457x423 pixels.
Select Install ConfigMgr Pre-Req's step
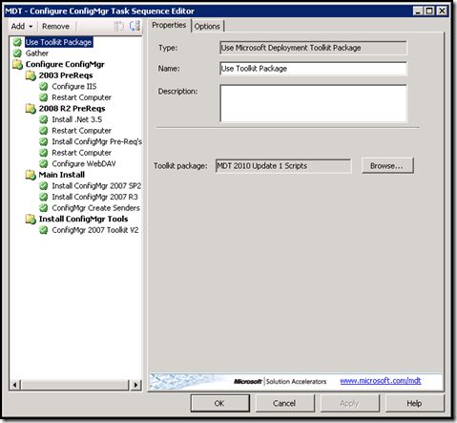pos(96,141)
